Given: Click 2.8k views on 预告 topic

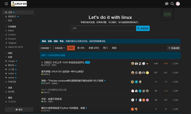Looking at the screenshot, I should click(166, 64).
